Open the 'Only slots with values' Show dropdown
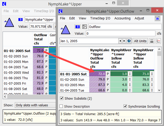164x126 pixels. [x=35, y=105]
